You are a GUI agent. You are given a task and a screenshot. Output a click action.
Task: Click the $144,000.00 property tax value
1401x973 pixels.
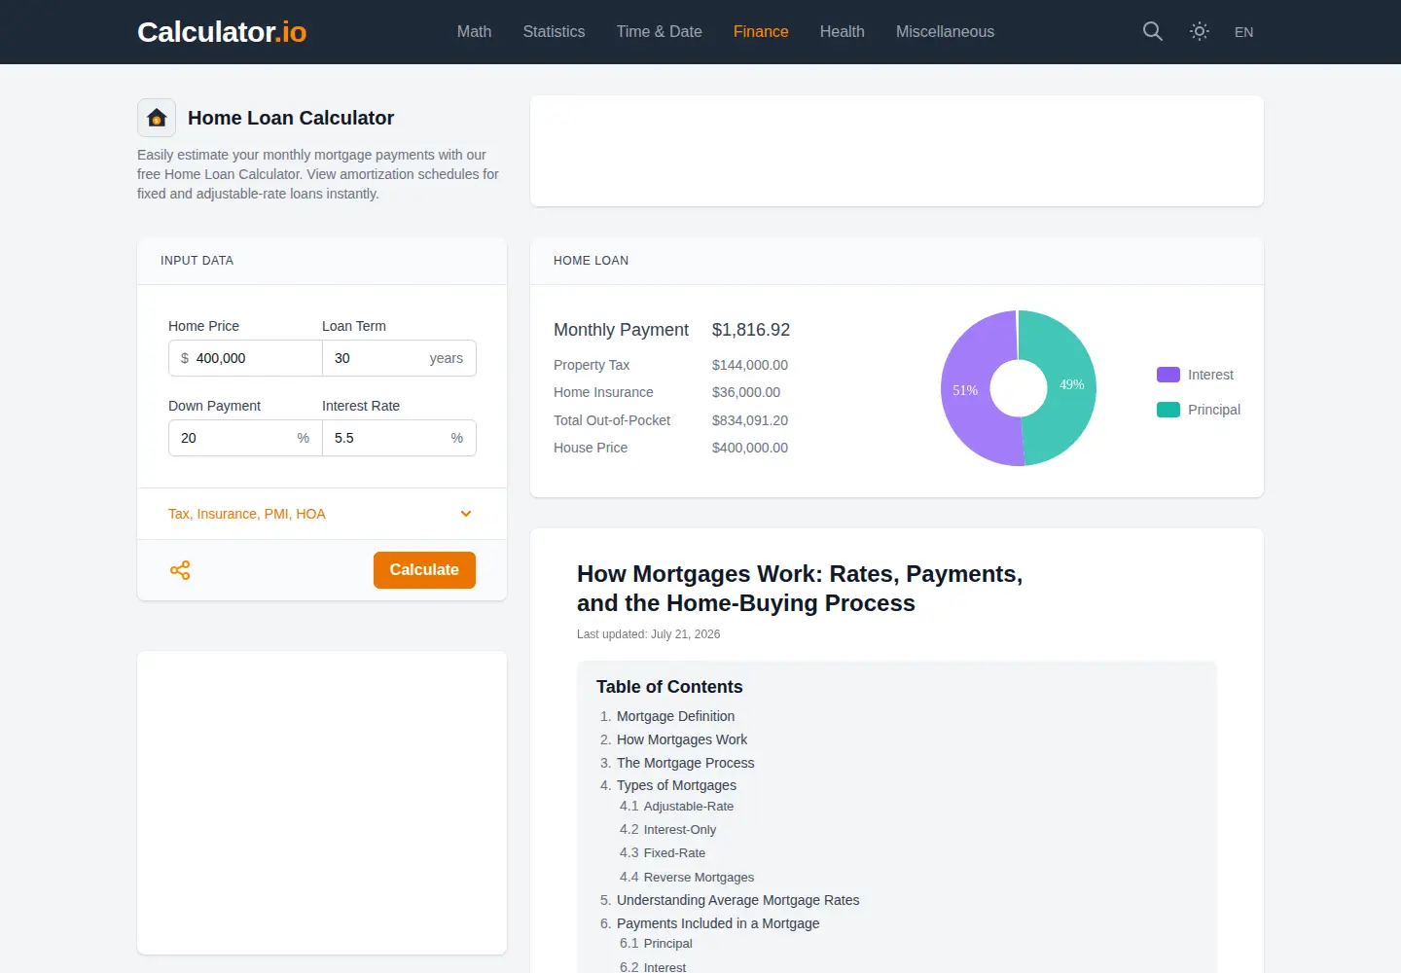[750, 365]
